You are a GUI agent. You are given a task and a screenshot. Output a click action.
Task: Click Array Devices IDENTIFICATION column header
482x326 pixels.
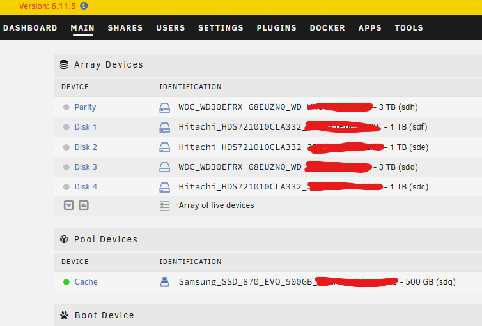190,87
